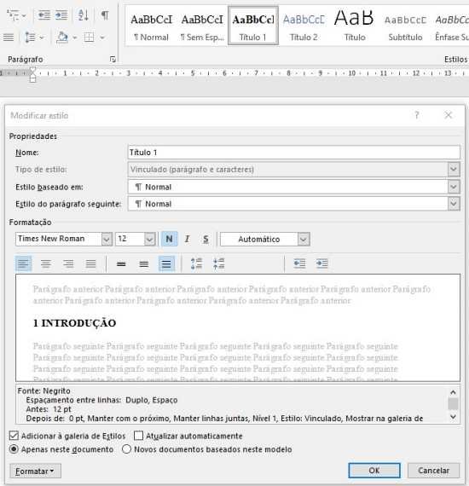Click the Cancelar button
Screen dimensions: 469x486
pos(433,470)
